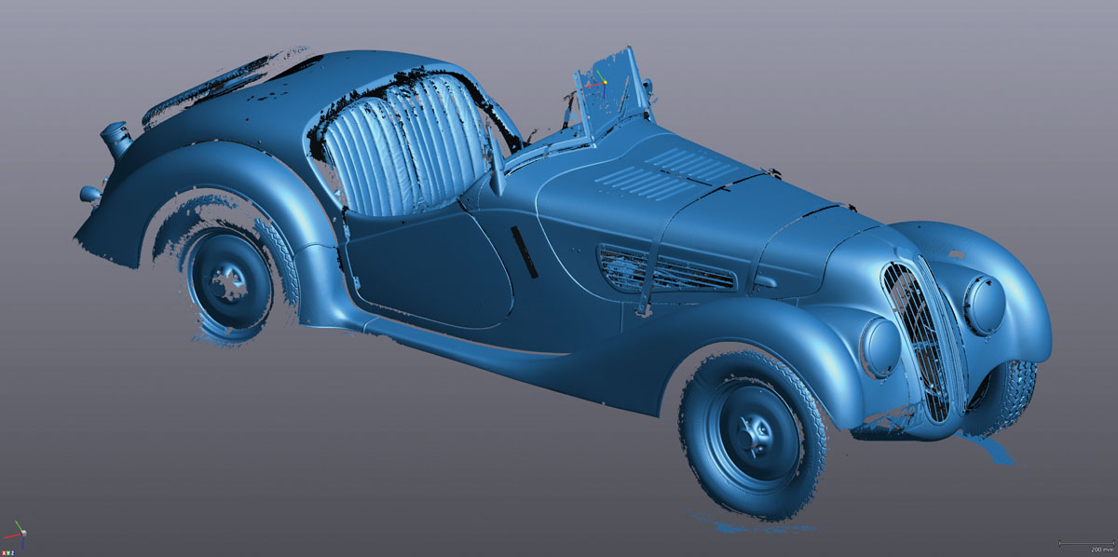This screenshot has height=557, width=1118.
Task: Click the 200 mm scale bar
Action: click(1086, 543)
